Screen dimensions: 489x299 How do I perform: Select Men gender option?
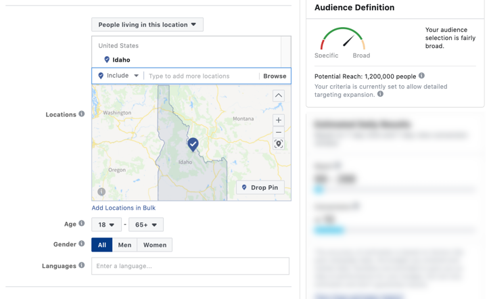(x=124, y=245)
